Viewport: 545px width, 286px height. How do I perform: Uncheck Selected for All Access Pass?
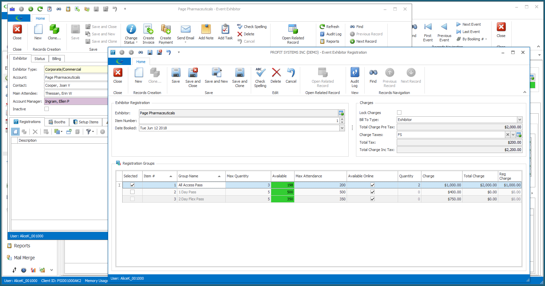pyautogui.click(x=132, y=185)
